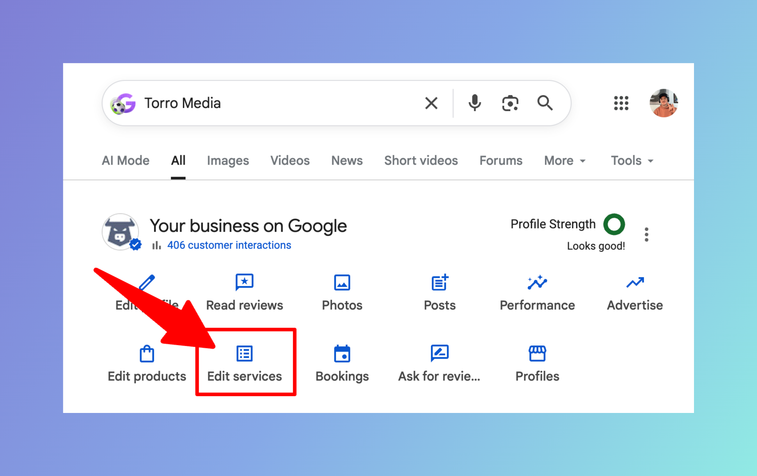This screenshot has height=476, width=757.
Task: Switch to the AI Mode tab
Action: click(x=126, y=160)
